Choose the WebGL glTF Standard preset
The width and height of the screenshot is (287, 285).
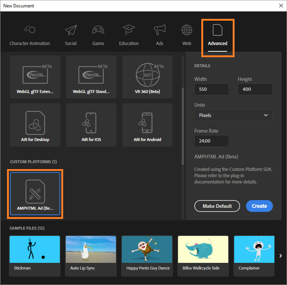click(91, 77)
